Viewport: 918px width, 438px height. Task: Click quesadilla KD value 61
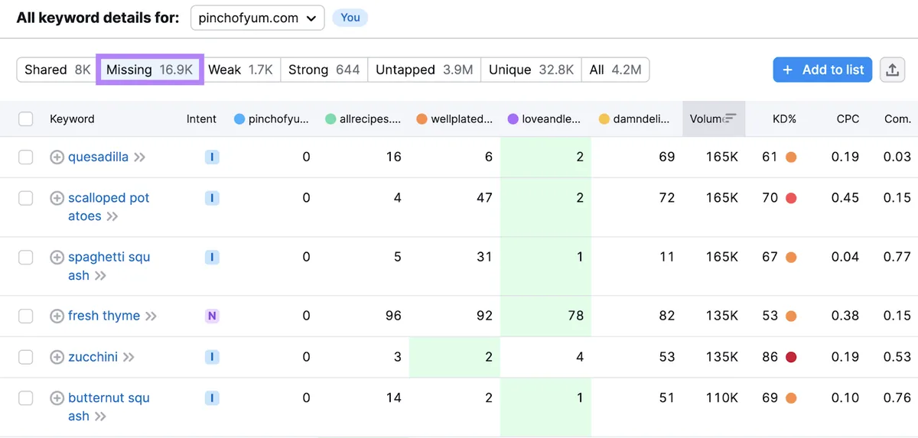(770, 157)
